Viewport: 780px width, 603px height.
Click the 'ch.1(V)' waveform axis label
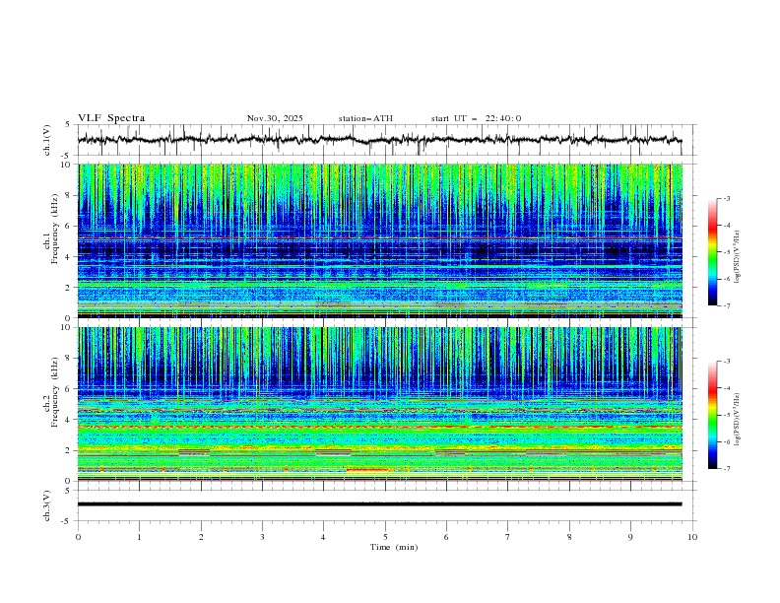pos(47,140)
